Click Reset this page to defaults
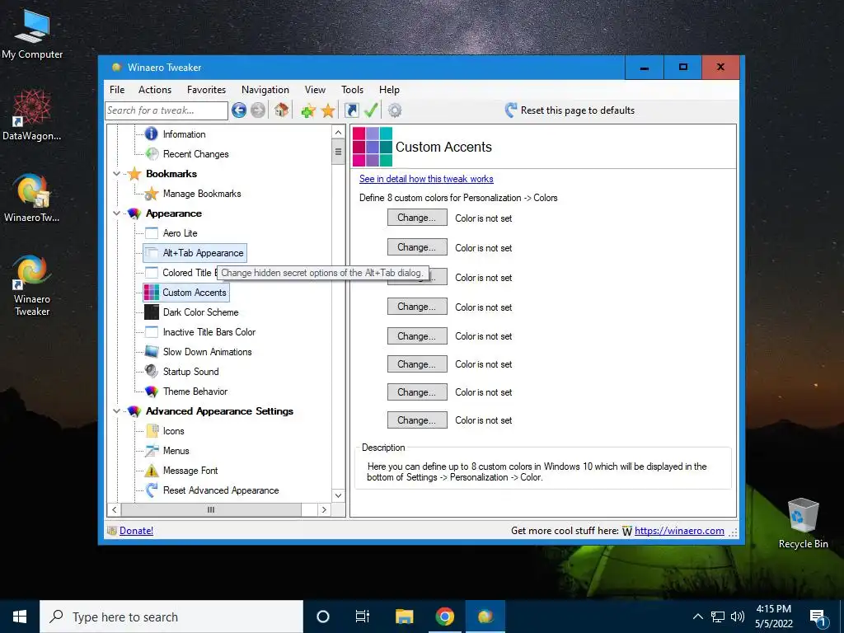 (x=570, y=110)
